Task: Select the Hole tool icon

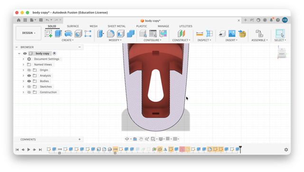Action: (x=78, y=34)
